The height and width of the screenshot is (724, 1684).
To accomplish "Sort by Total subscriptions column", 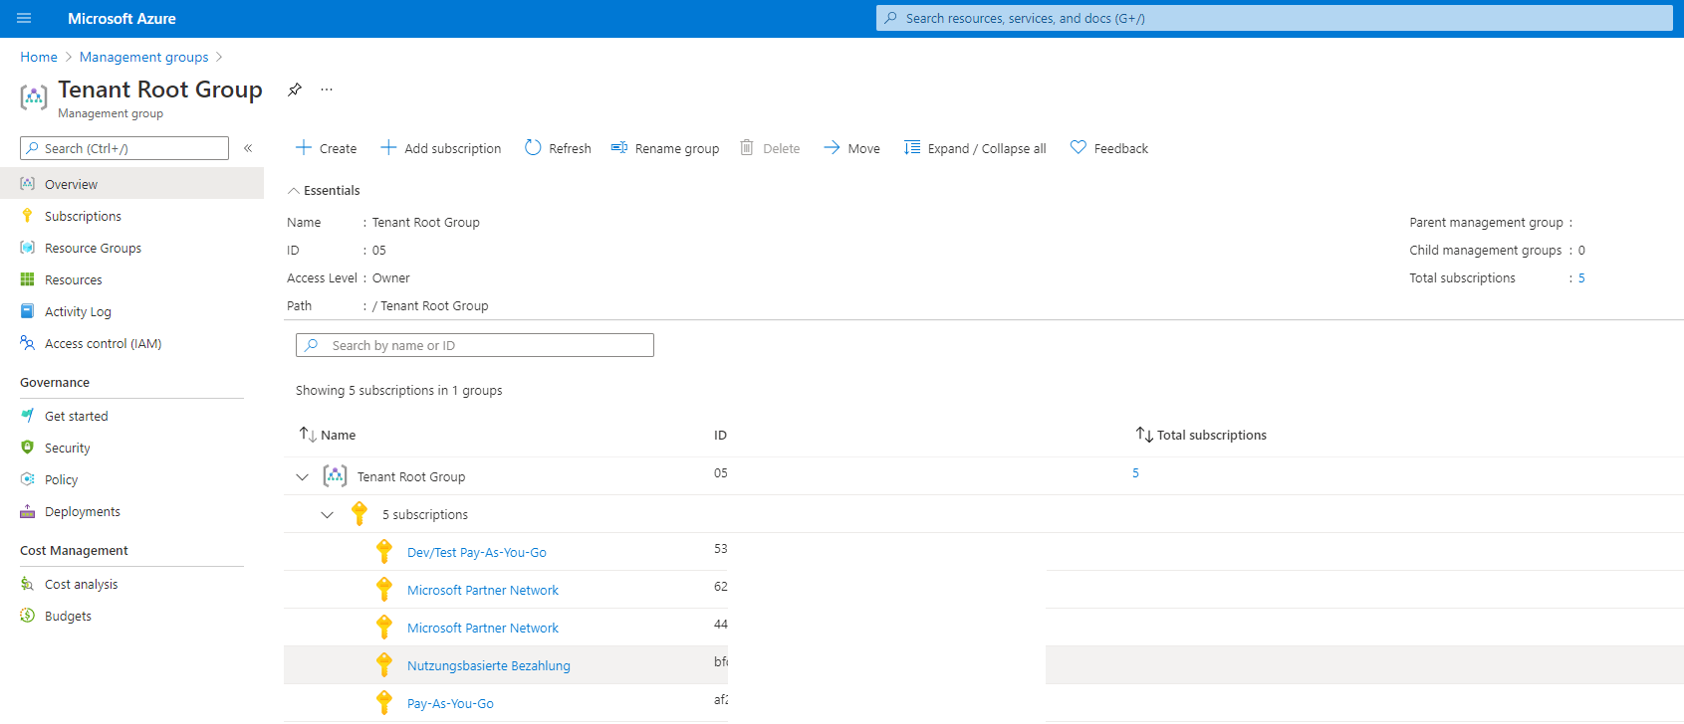I will coord(1201,435).
